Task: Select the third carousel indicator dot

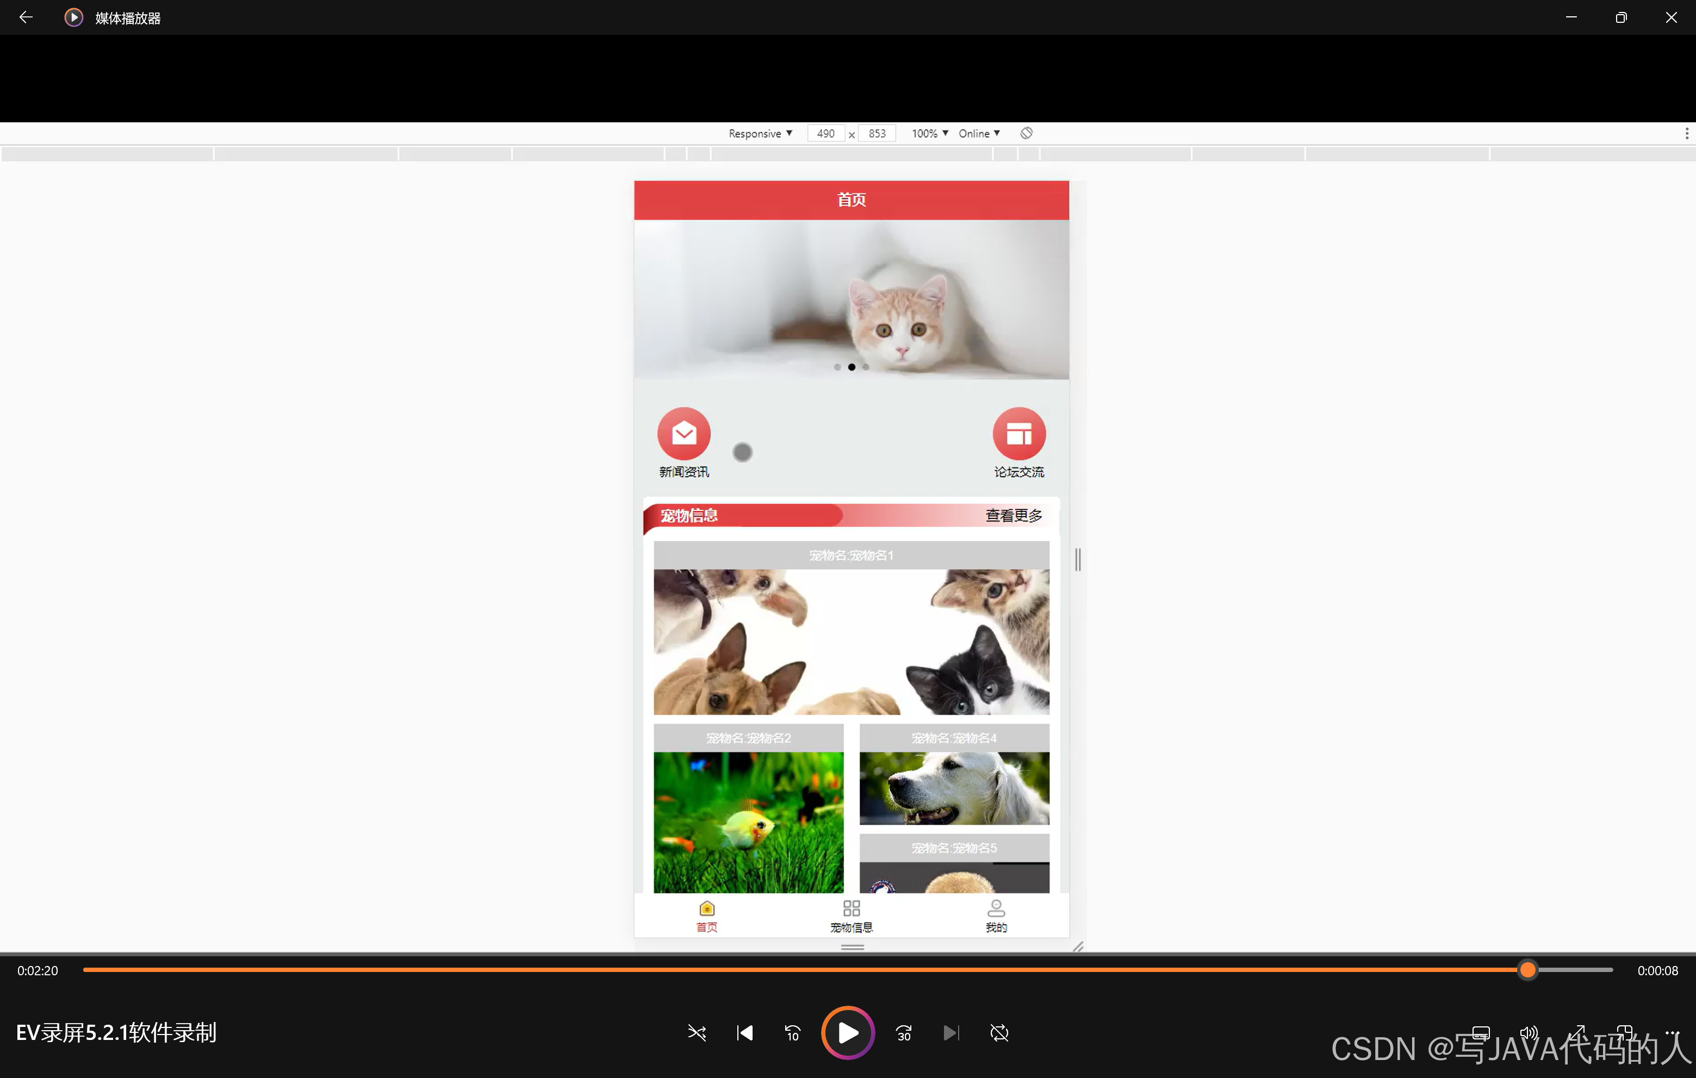Action: point(866,367)
